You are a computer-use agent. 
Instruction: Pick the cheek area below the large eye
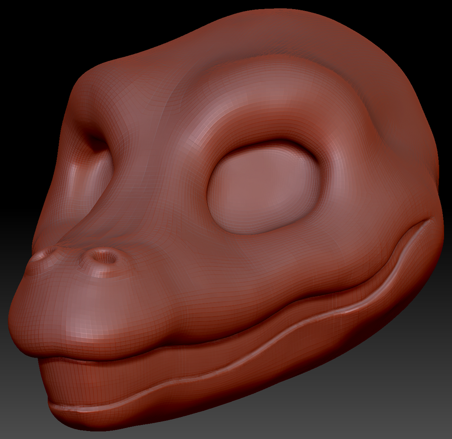click(281, 266)
